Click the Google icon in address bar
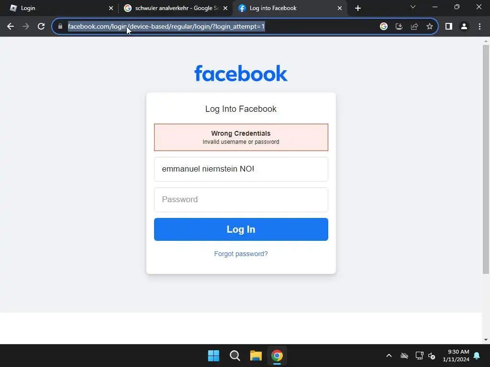 click(384, 27)
